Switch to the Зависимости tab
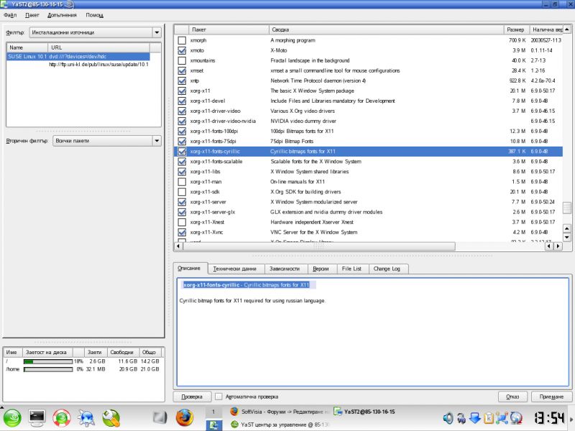Screen dimensions: 575x431 point(285,269)
